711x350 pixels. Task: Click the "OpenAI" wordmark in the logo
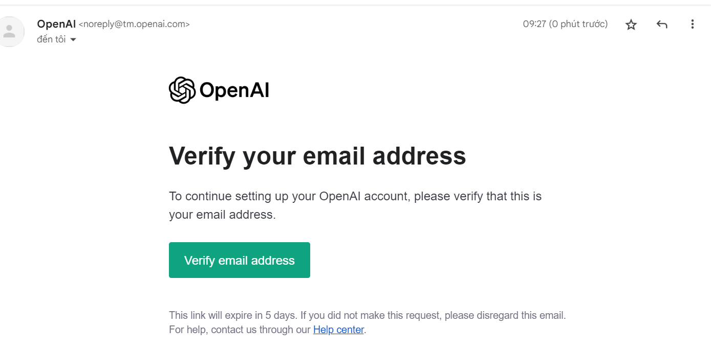click(x=234, y=90)
